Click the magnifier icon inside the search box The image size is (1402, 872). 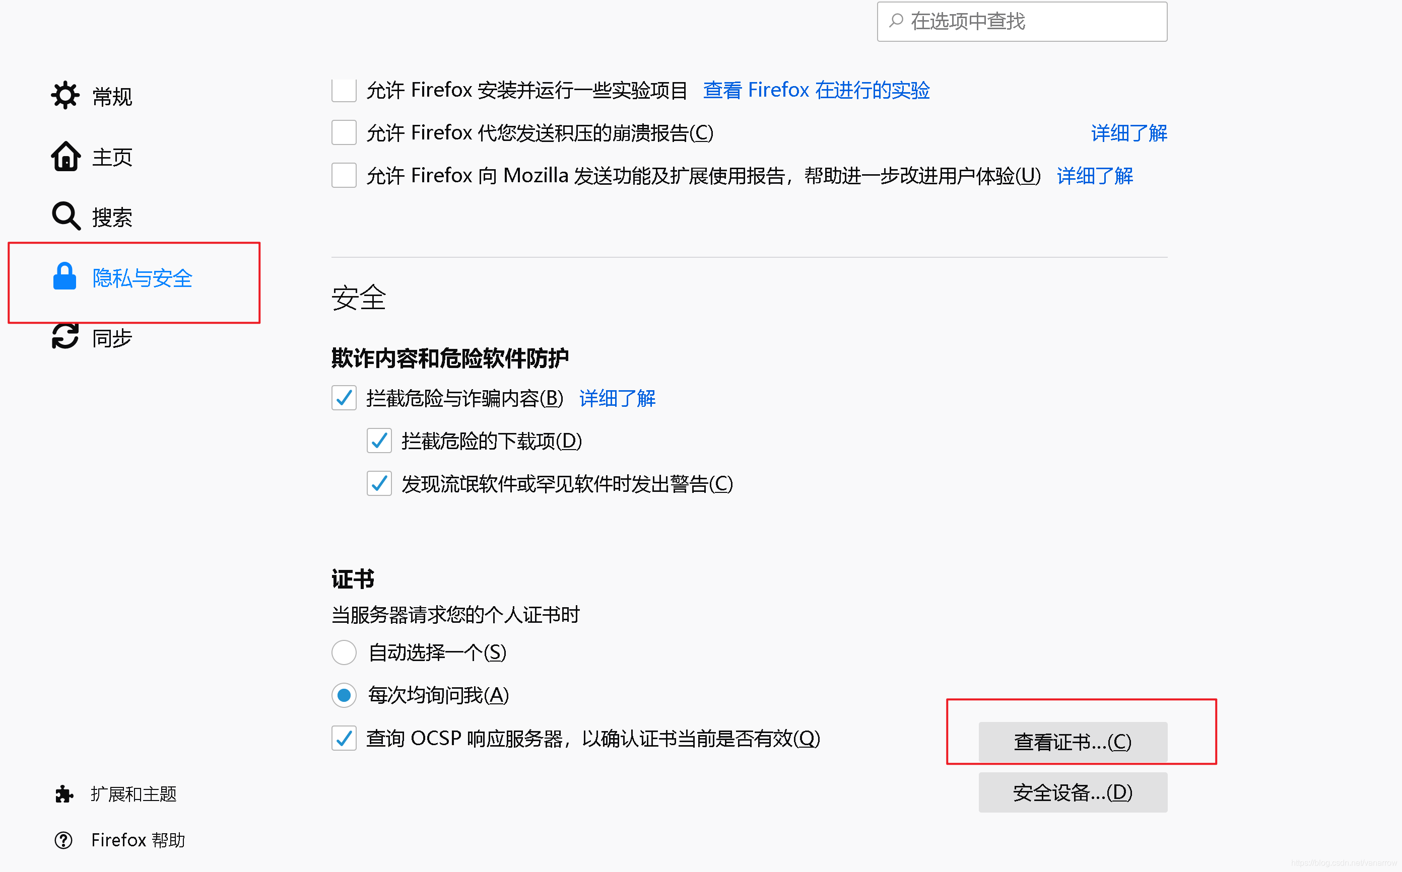click(896, 21)
